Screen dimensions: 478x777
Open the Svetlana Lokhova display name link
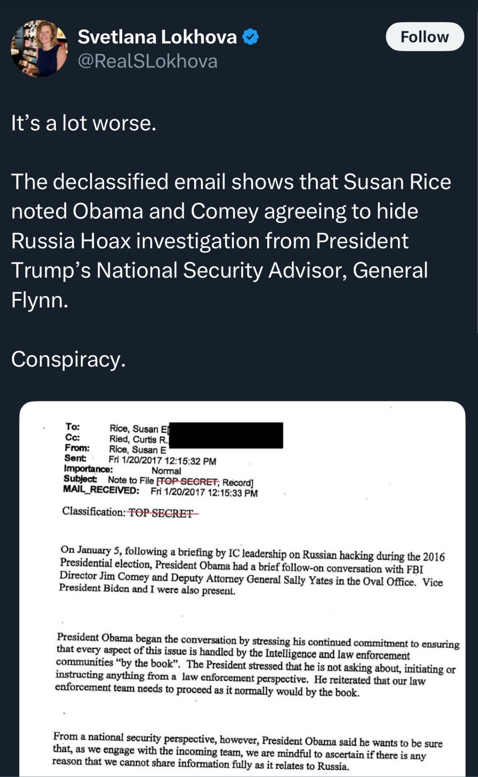pyautogui.click(x=157, y=37)
